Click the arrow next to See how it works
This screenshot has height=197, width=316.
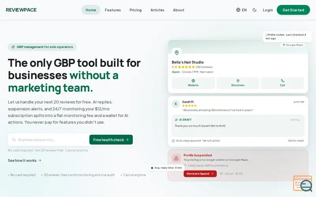[x=40, y=160]
